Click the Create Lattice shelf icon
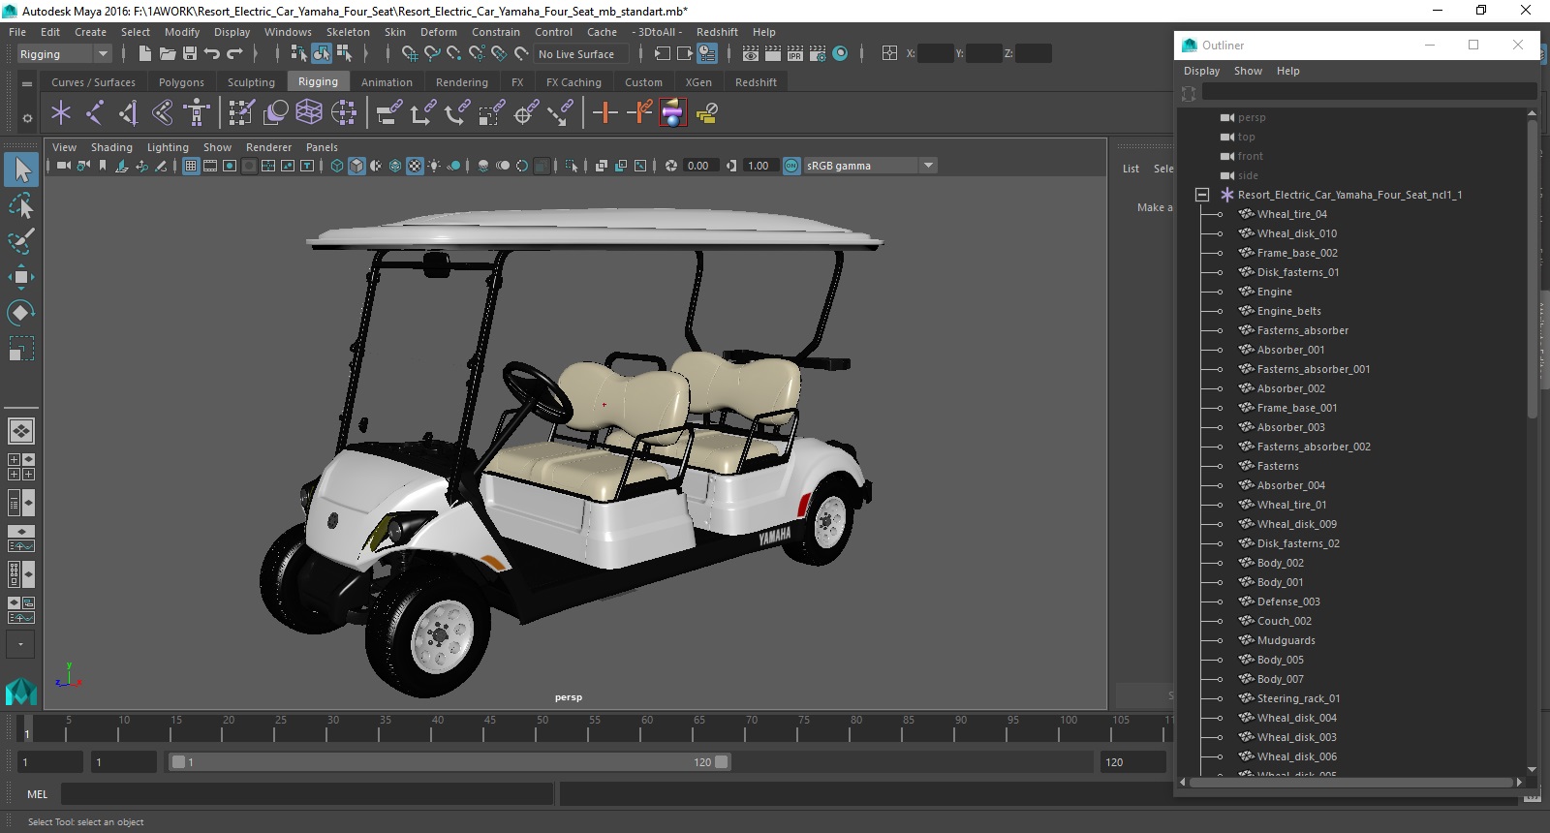Viewport: 1550px width, 833px height. tap(309, 113)
